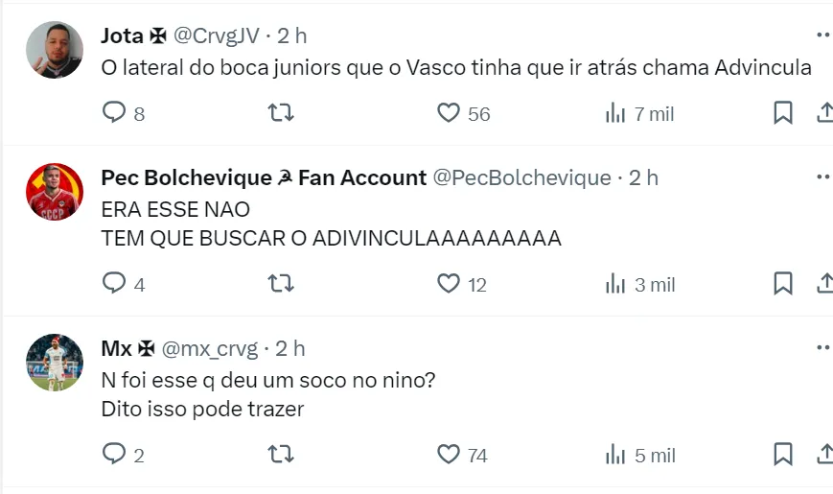View analytics on Jota's 7 mil tweet

(x=615, y=113)
